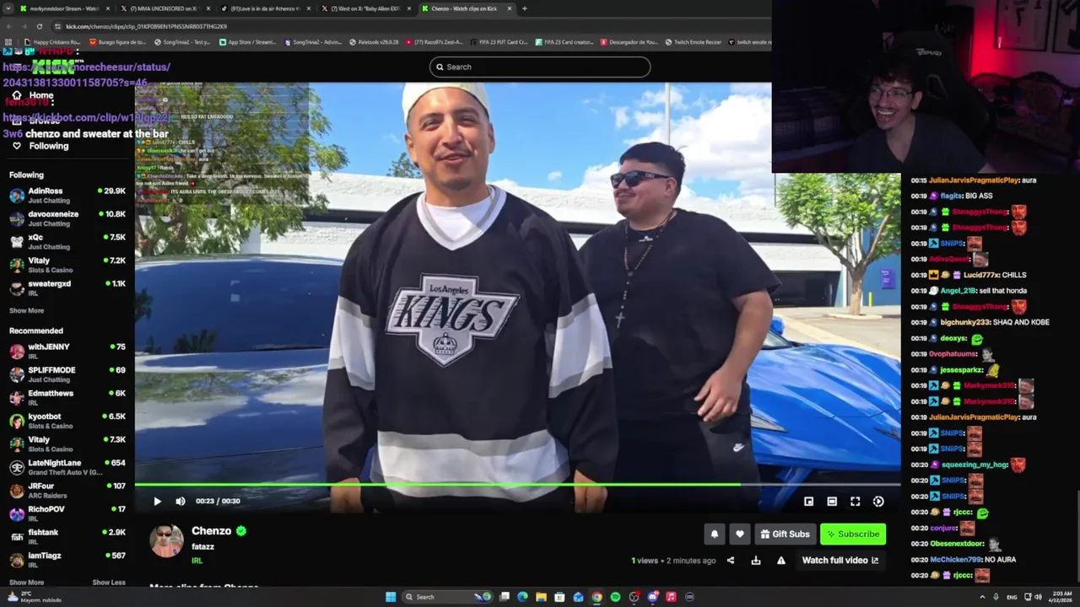Image resolution: width=1080 pixels, height=607 pixels.
Task: Click the Chenzo channel name
Action: coord(211,530)
